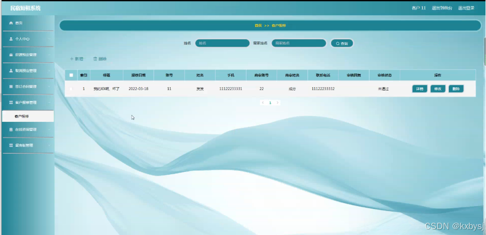Click the 查询 search button
Viewport: 486px width, 235px height.
[342, 44]
